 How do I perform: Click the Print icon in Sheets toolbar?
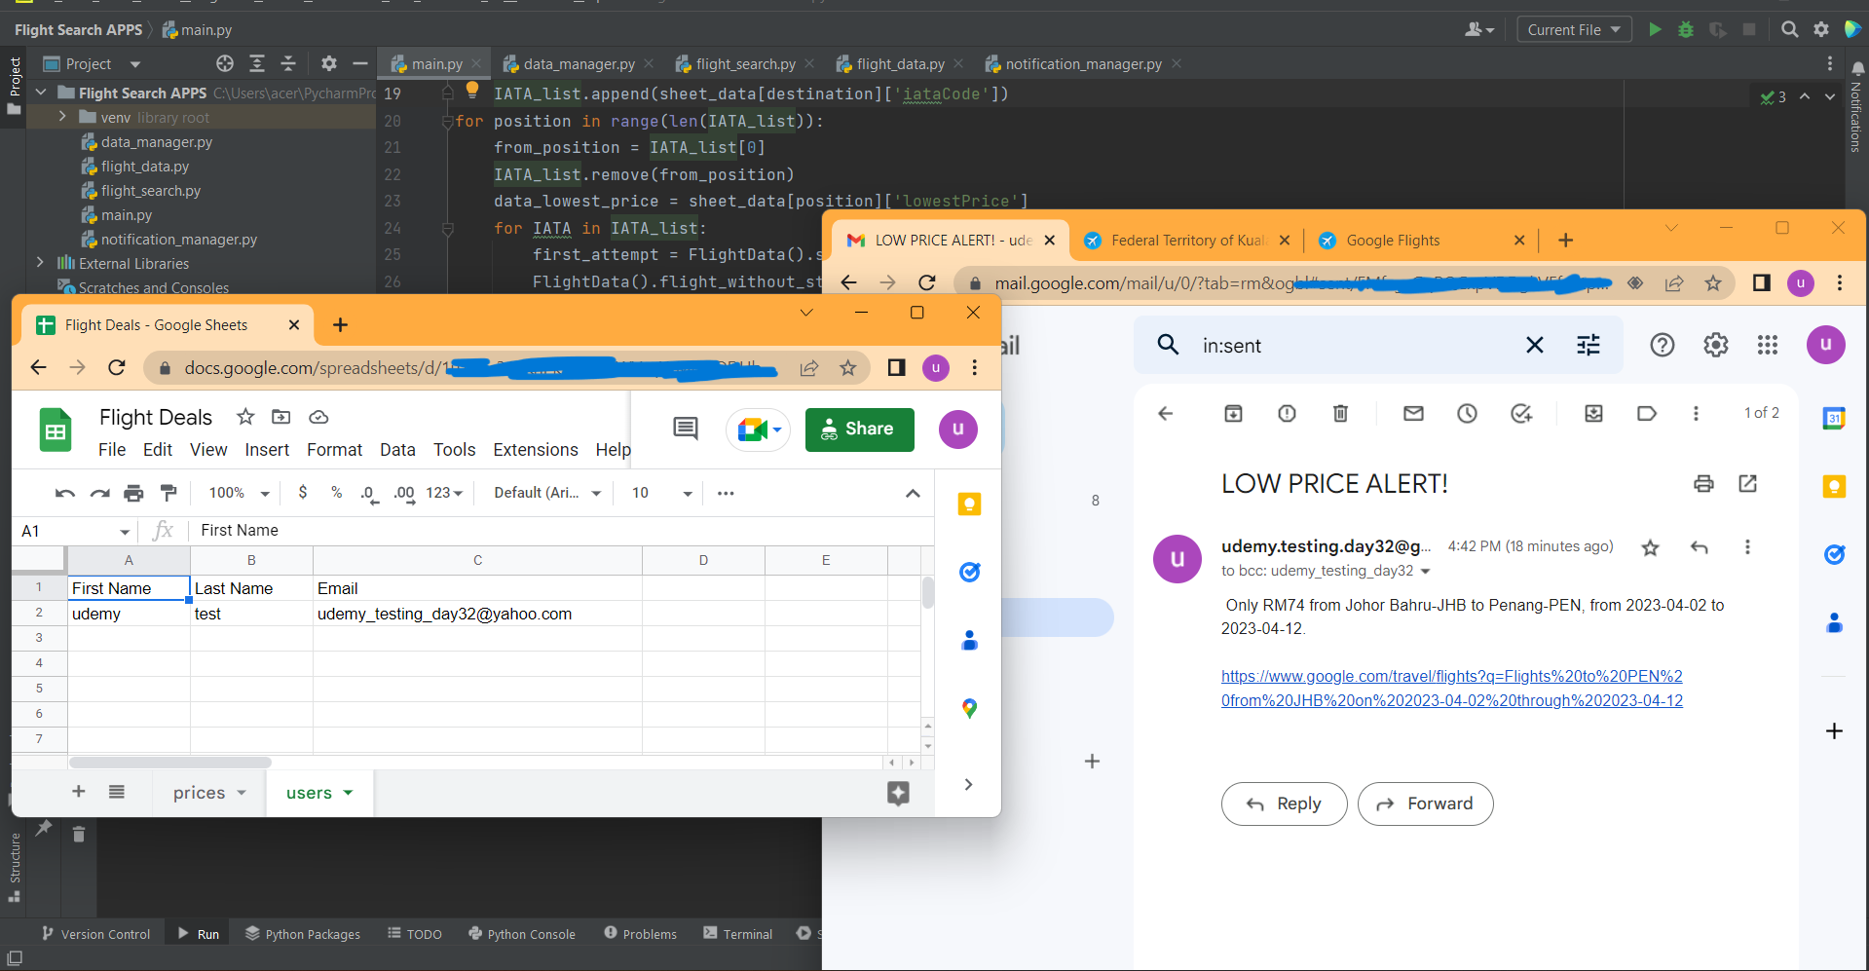[133, 493]
